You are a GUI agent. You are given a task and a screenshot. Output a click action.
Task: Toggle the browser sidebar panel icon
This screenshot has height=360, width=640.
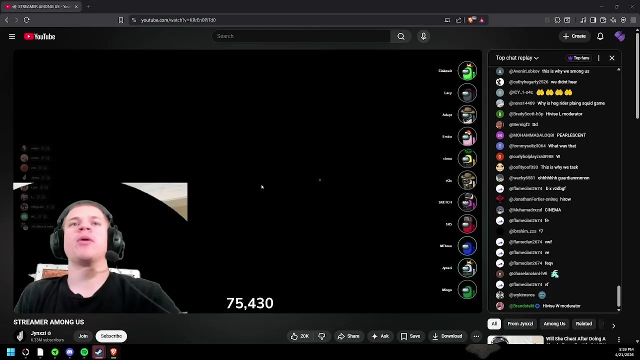(593, 20)
